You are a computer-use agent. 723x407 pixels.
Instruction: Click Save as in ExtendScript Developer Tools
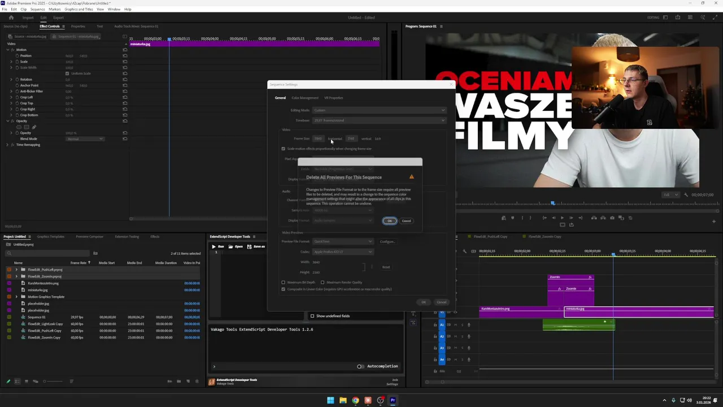[x=256, y=246]
